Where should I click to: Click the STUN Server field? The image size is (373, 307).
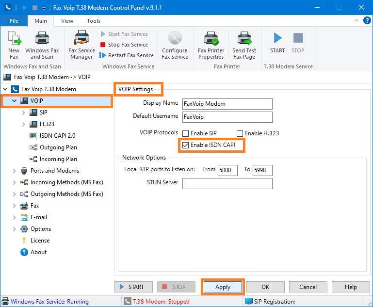pyautogui.click(x=227, y=184)
